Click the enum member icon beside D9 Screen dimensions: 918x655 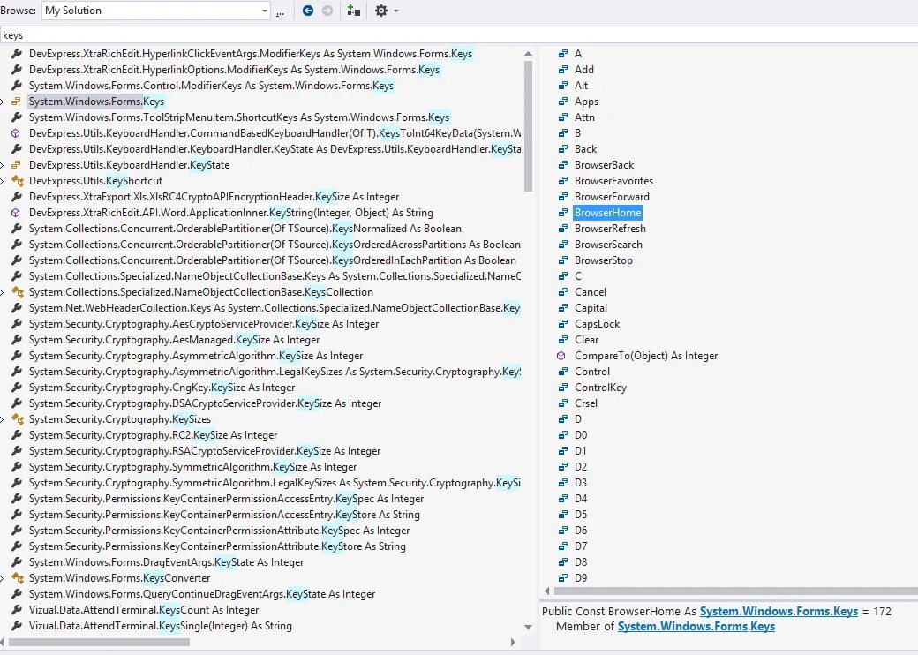coord(562,578)
